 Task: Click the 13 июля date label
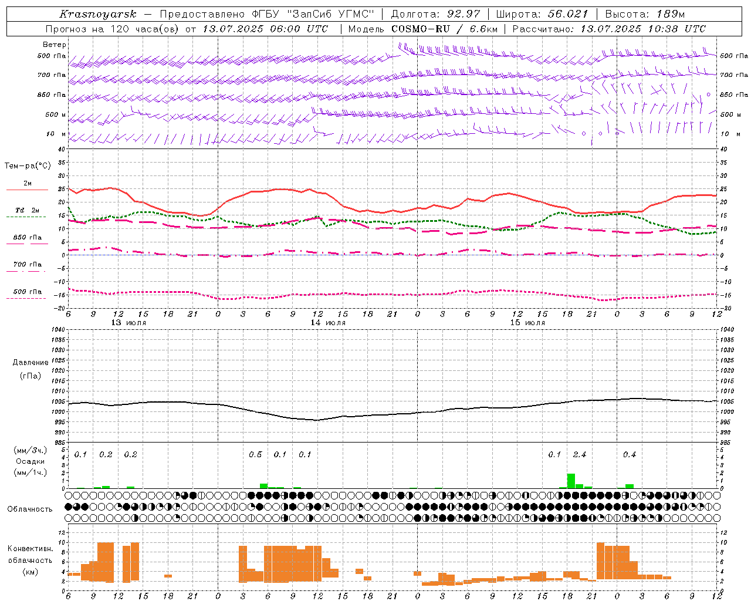coord(128,323)
